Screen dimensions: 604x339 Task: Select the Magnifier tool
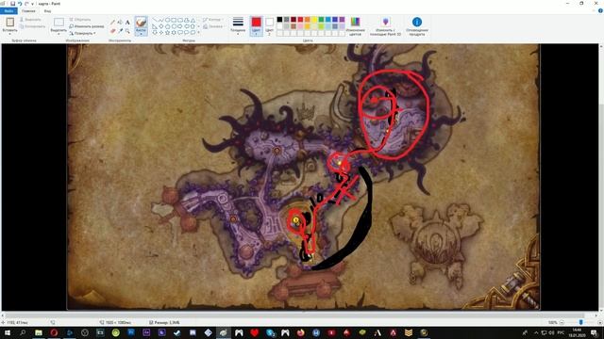[x=127, y=31]
